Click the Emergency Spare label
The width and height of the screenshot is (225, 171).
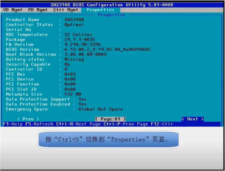pos(27,109)
